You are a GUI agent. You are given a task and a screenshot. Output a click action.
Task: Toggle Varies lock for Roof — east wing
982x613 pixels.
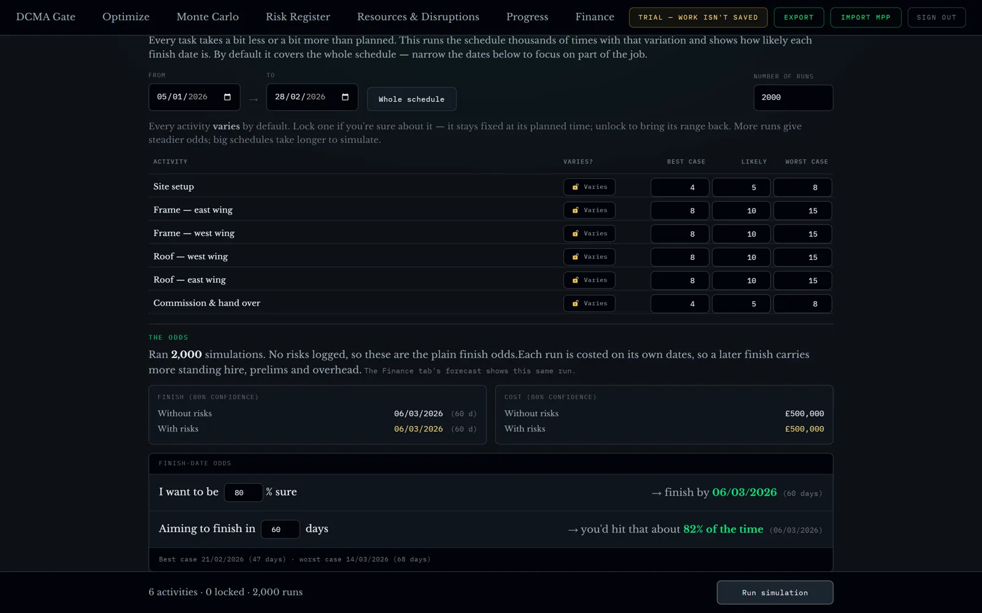pyautogui.click(x=589, y=280)
